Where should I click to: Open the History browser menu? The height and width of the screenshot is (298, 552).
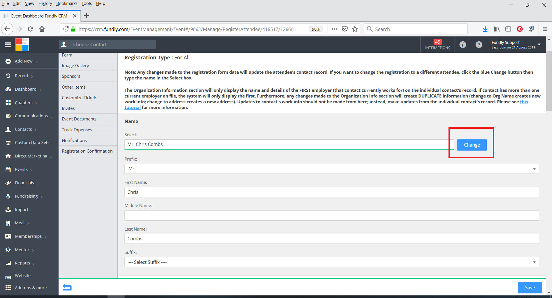(x=45, y=3)
